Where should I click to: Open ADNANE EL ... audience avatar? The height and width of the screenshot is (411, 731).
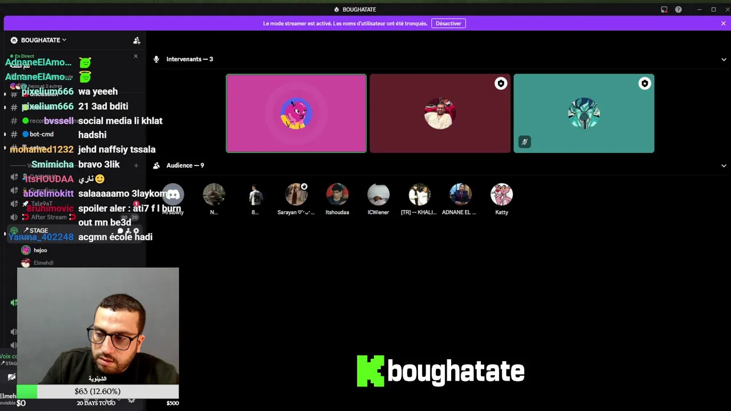[x=460, y=195]
